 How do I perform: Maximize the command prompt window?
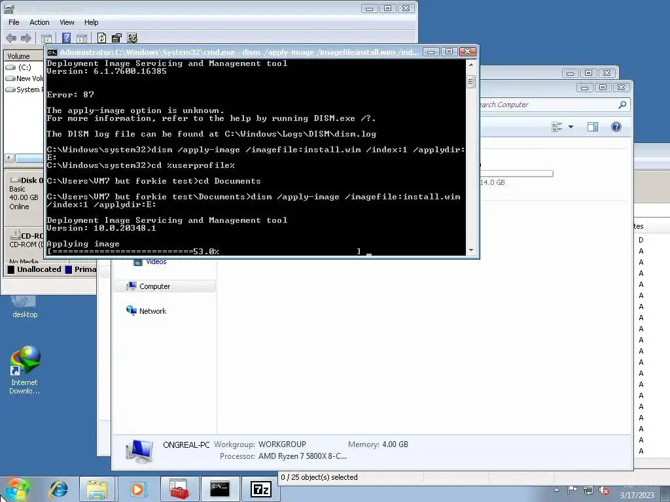pos(449,52)
